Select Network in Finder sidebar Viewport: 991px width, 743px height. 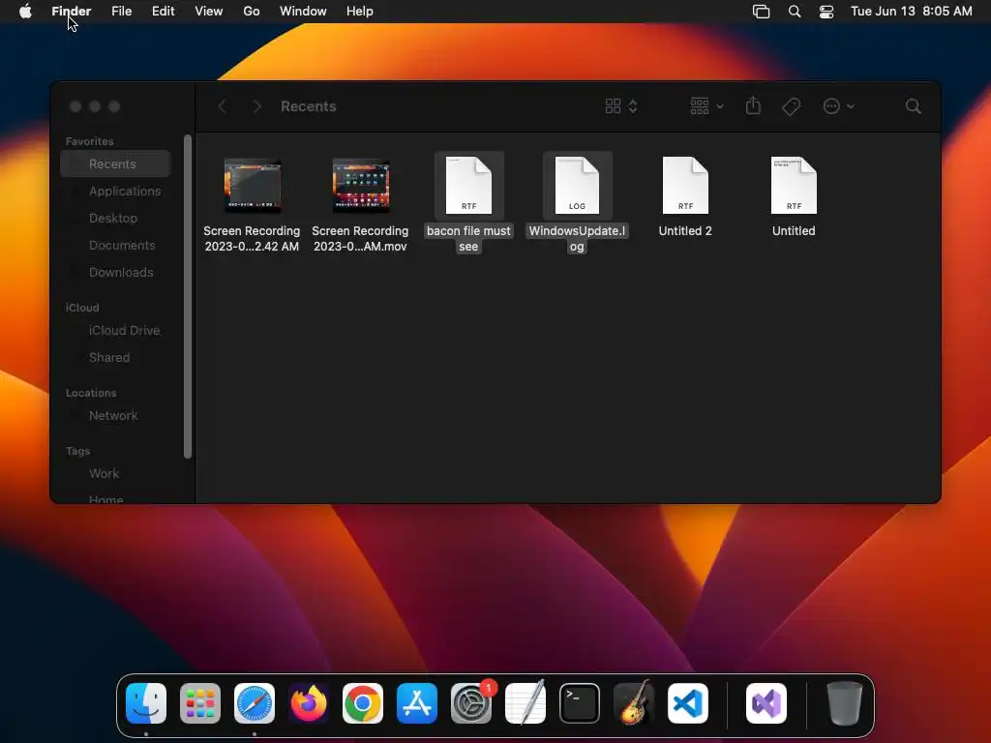click(115, 416)
